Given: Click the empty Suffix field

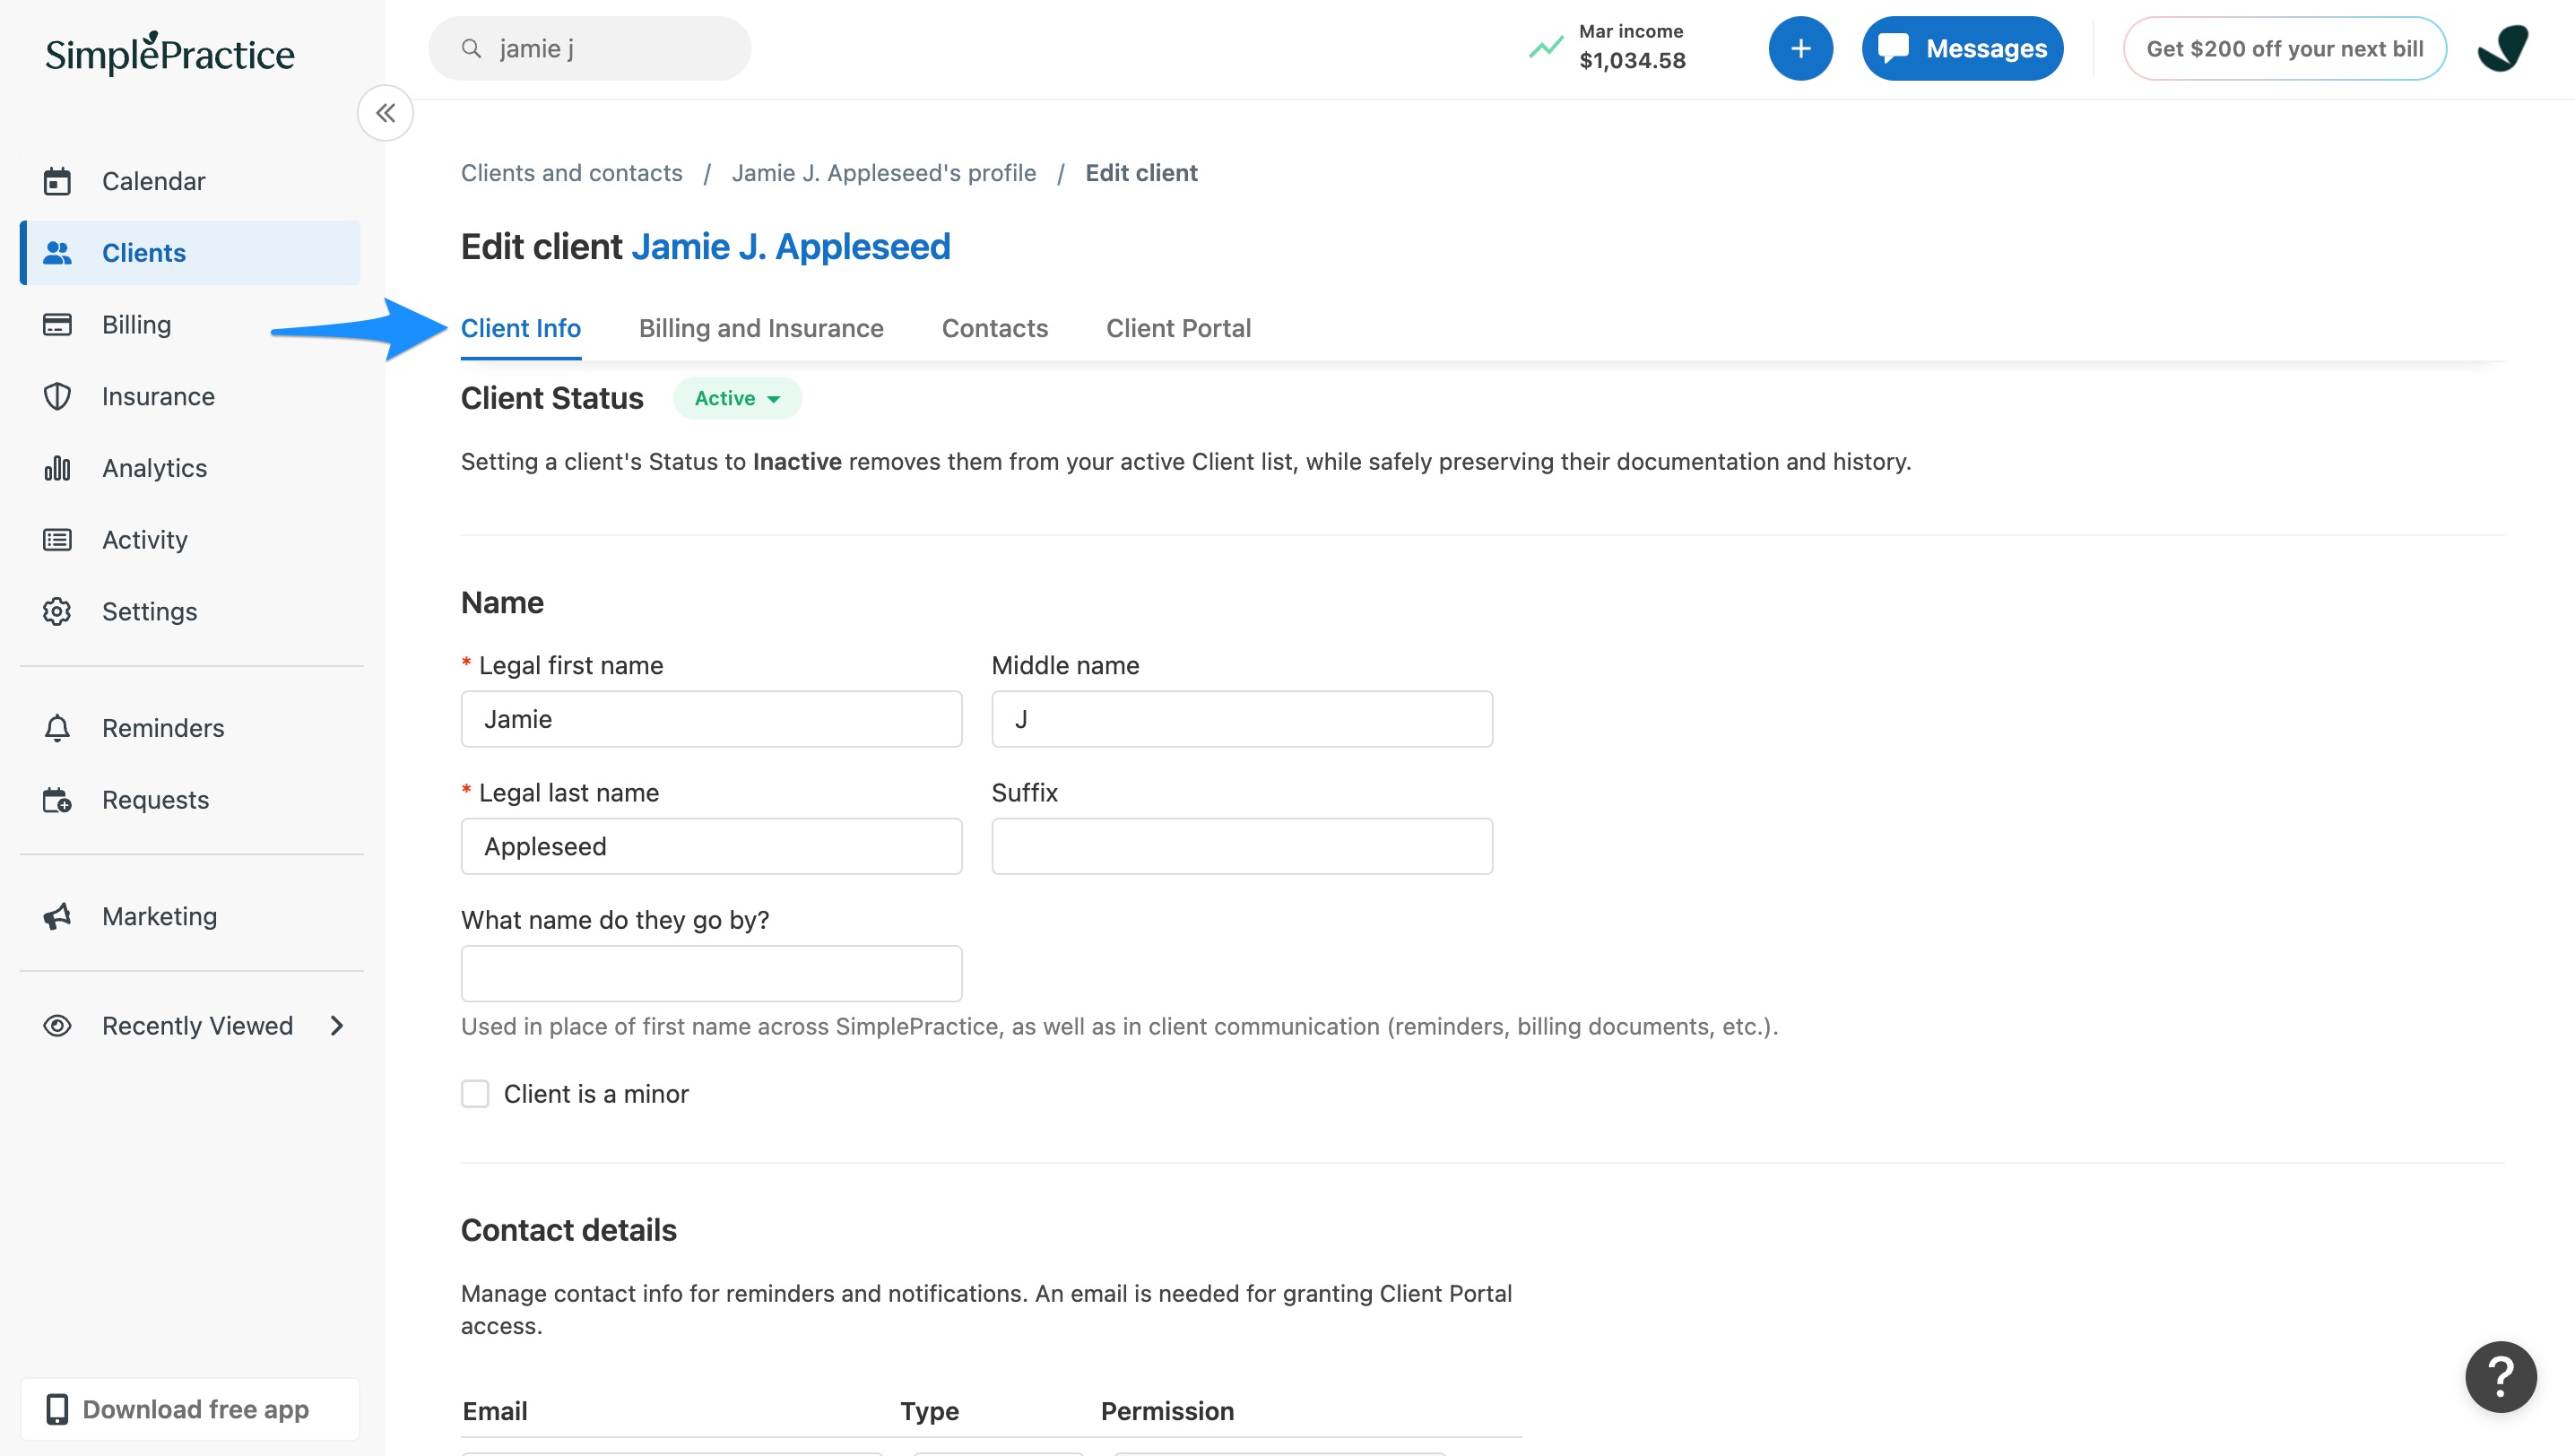Looking at the screenshot, I should (x=1241, y=846).
